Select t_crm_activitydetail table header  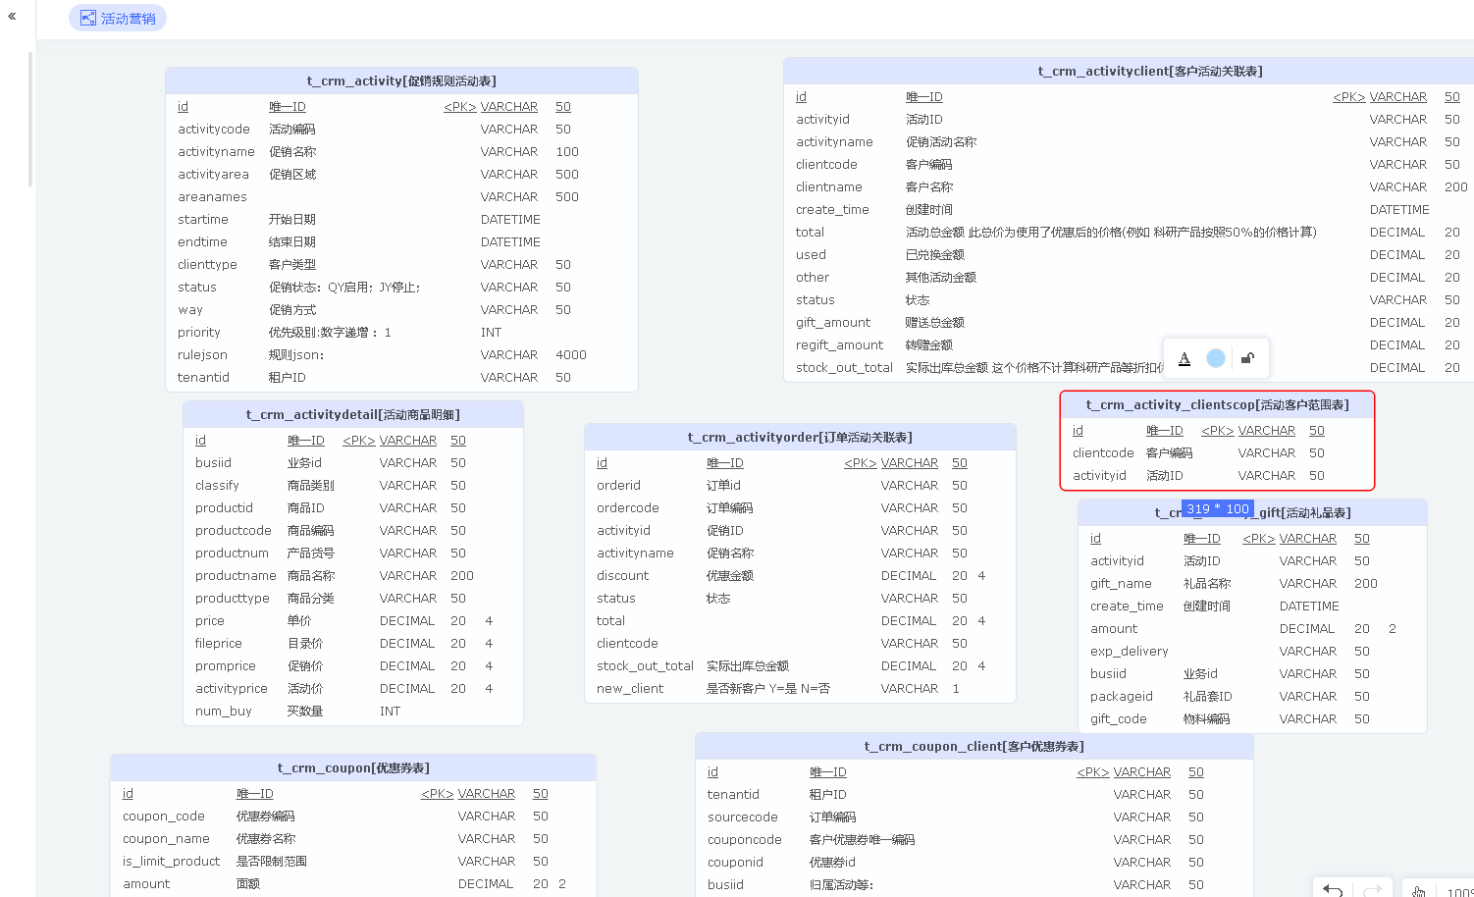tap(353, 415)
